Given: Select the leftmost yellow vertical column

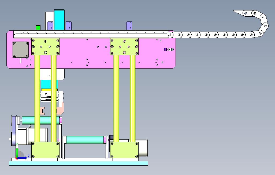Looking at the screenshot, I should 37,99.
